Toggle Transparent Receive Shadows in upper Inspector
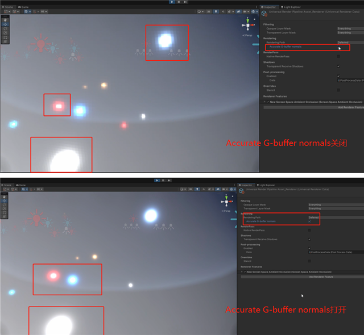The height and width of the screenshot is (335, 364). 338,66
